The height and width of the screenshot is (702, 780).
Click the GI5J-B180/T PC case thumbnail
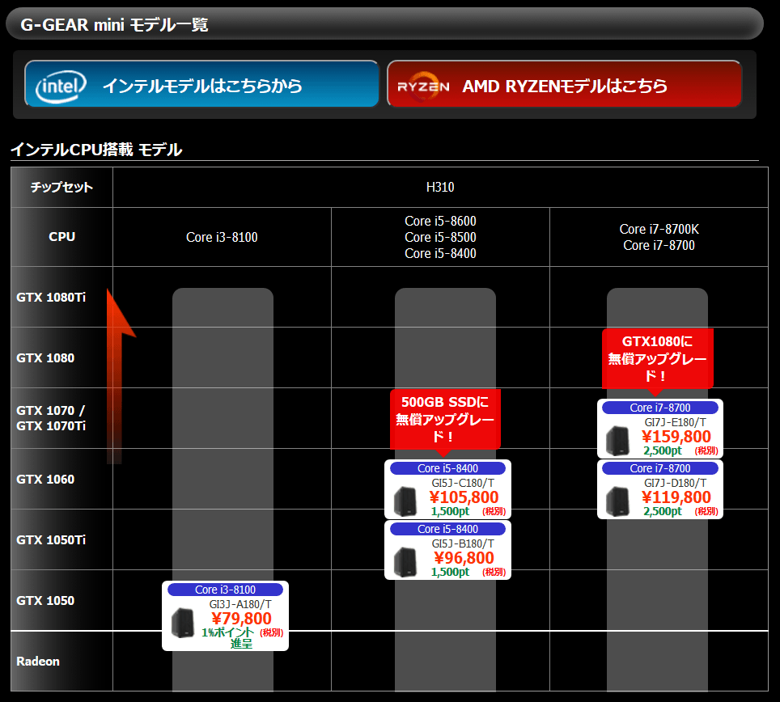(x=405, y=562)
